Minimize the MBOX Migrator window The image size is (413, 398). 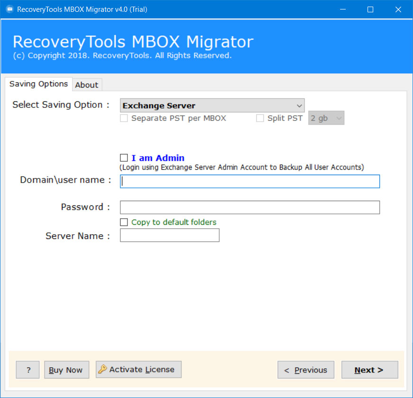(x=343, y=9)
